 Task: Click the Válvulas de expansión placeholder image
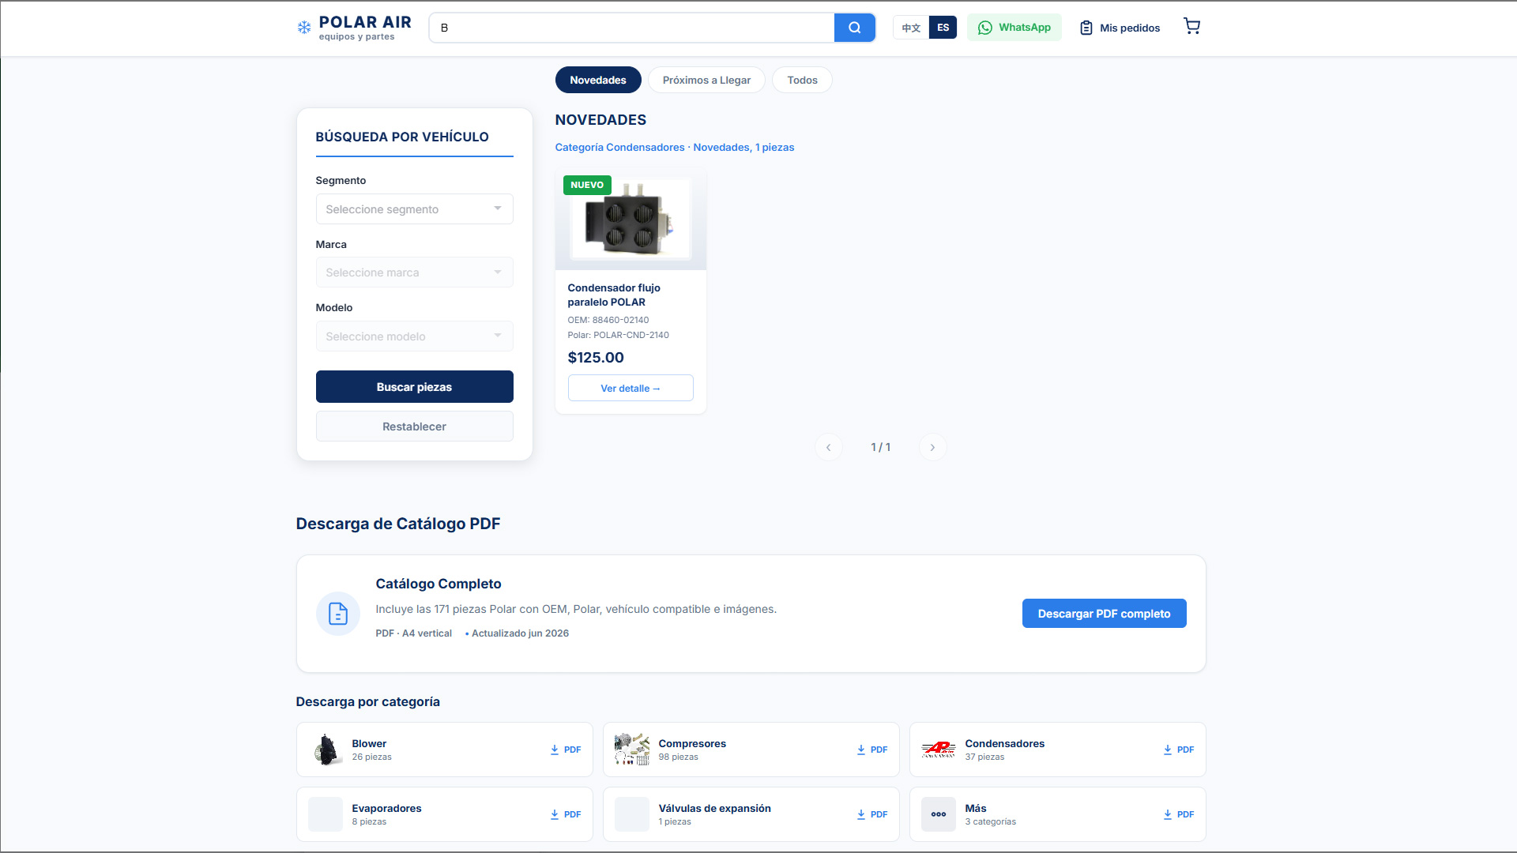(x=632, y=814)
